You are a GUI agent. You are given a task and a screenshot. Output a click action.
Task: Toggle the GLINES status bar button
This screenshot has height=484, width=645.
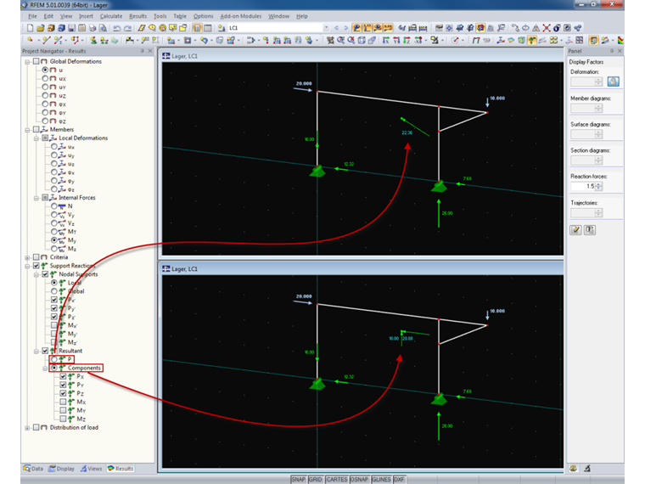click(x=381, y=479)
